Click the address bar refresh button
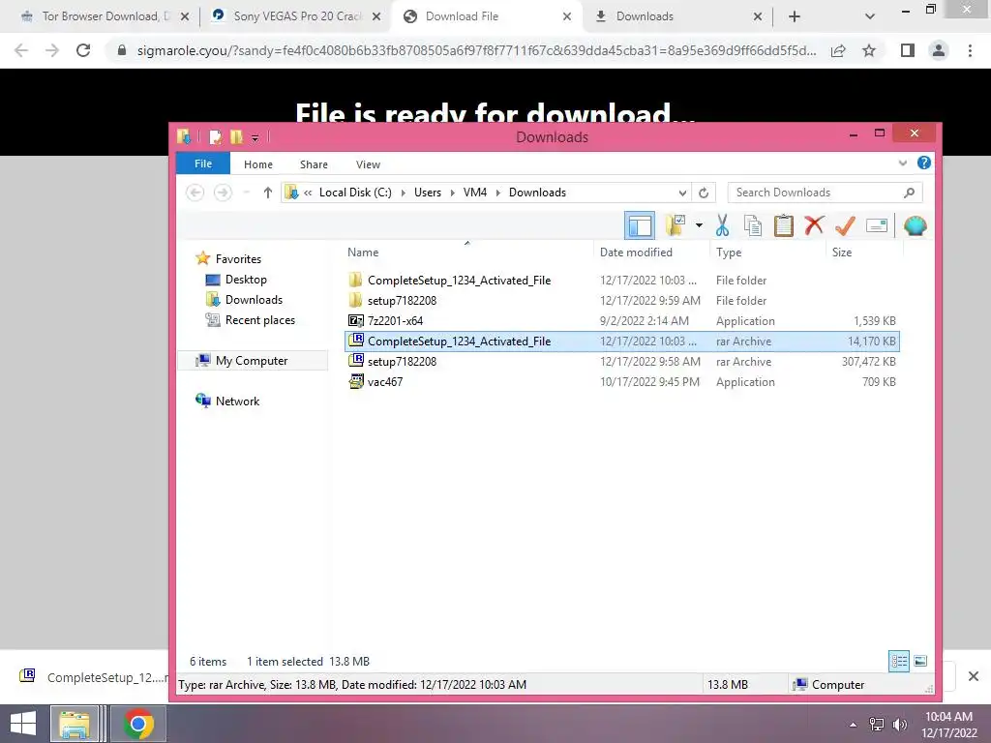 704,193
